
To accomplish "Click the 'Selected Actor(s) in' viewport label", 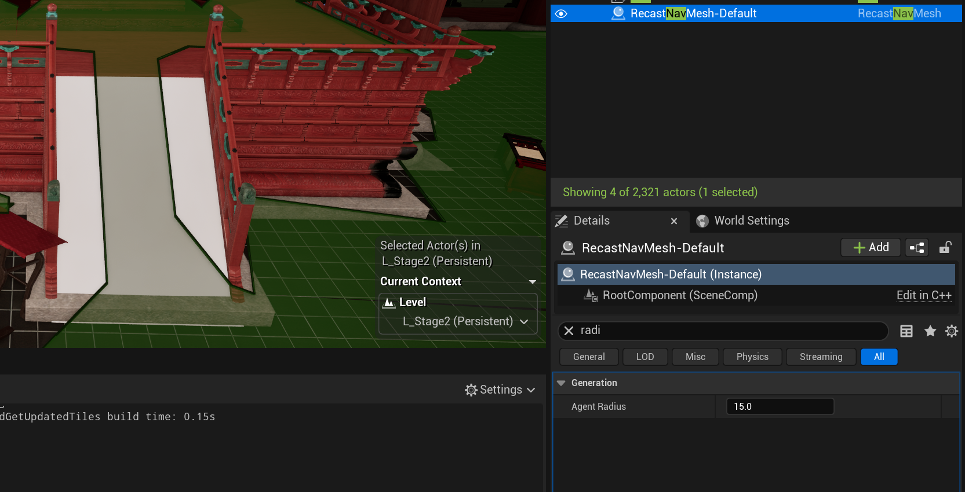I will (x=430, y=245).
